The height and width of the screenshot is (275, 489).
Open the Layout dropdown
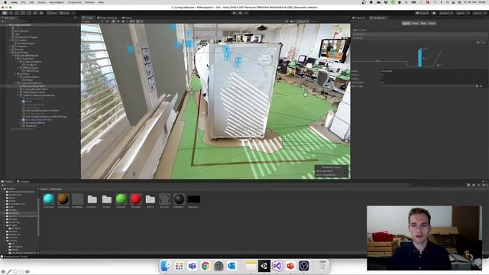tap(479, 13)
